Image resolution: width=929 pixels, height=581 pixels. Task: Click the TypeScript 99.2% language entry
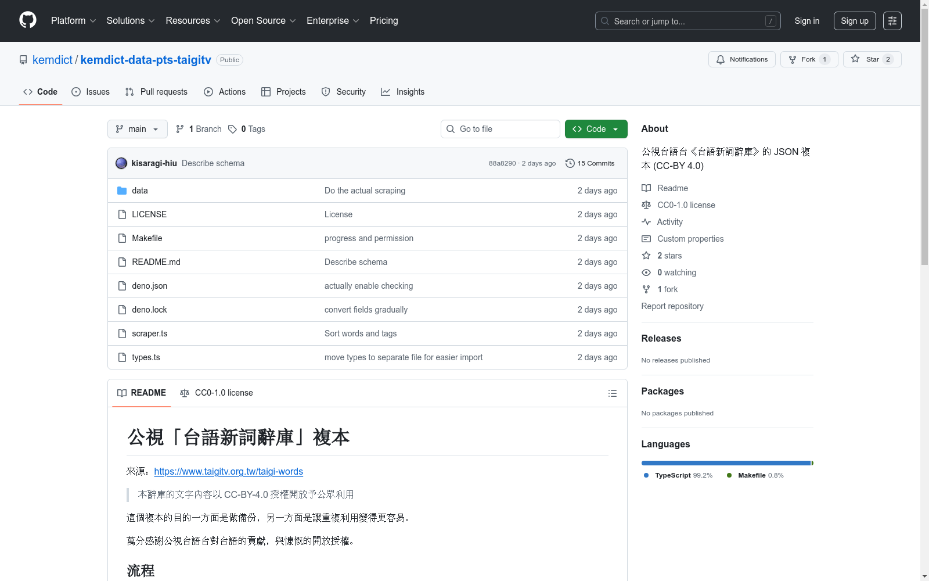tap(678, 475)
